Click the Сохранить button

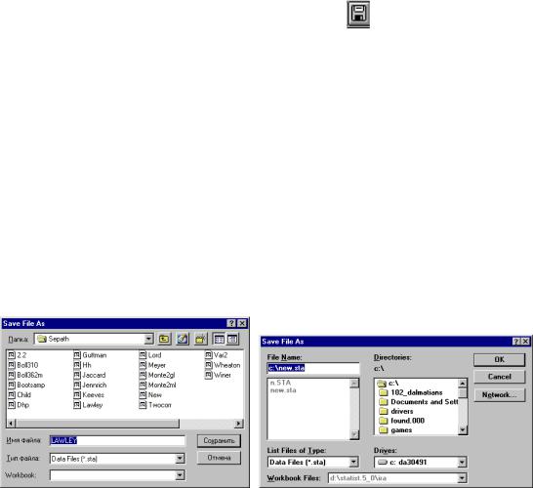click(x=219, y=441)
